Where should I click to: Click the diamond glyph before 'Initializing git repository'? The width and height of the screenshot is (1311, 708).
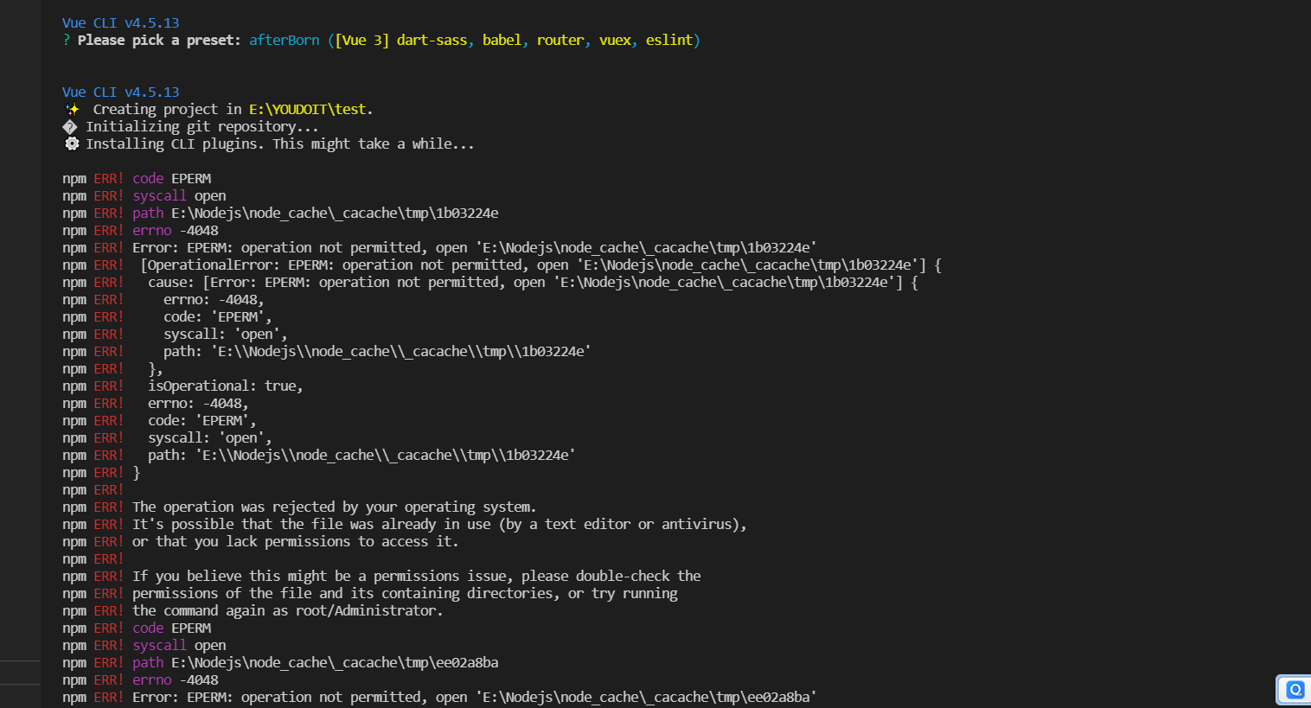tap(70, 126)
